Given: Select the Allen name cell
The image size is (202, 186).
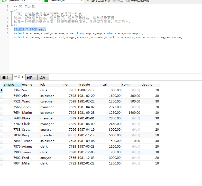Looking at the screenshot, I should [x=31, y=96].
